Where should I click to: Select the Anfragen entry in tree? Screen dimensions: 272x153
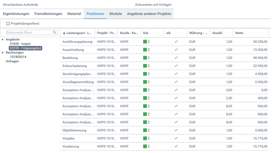pyautogui.click(x=12, y=61)
